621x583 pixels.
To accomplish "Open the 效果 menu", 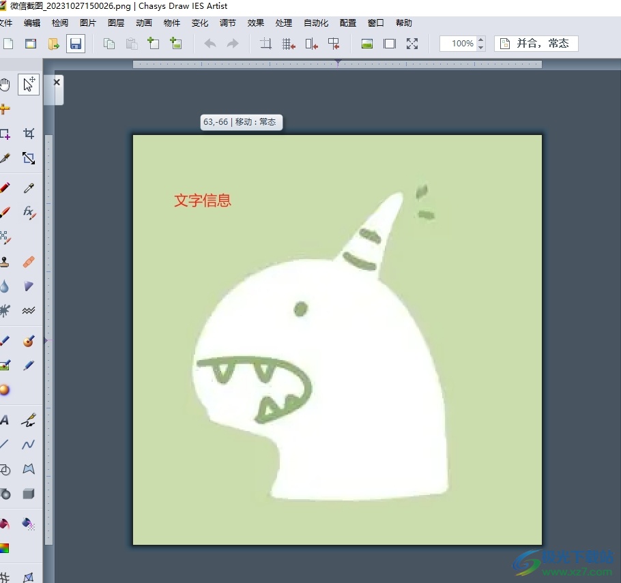I will coord(256,23).
